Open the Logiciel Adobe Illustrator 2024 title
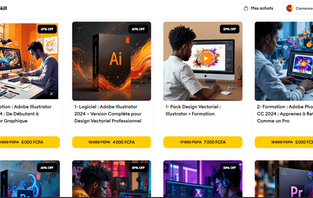Viewport: 313px width, 198px height. (108, 114)
